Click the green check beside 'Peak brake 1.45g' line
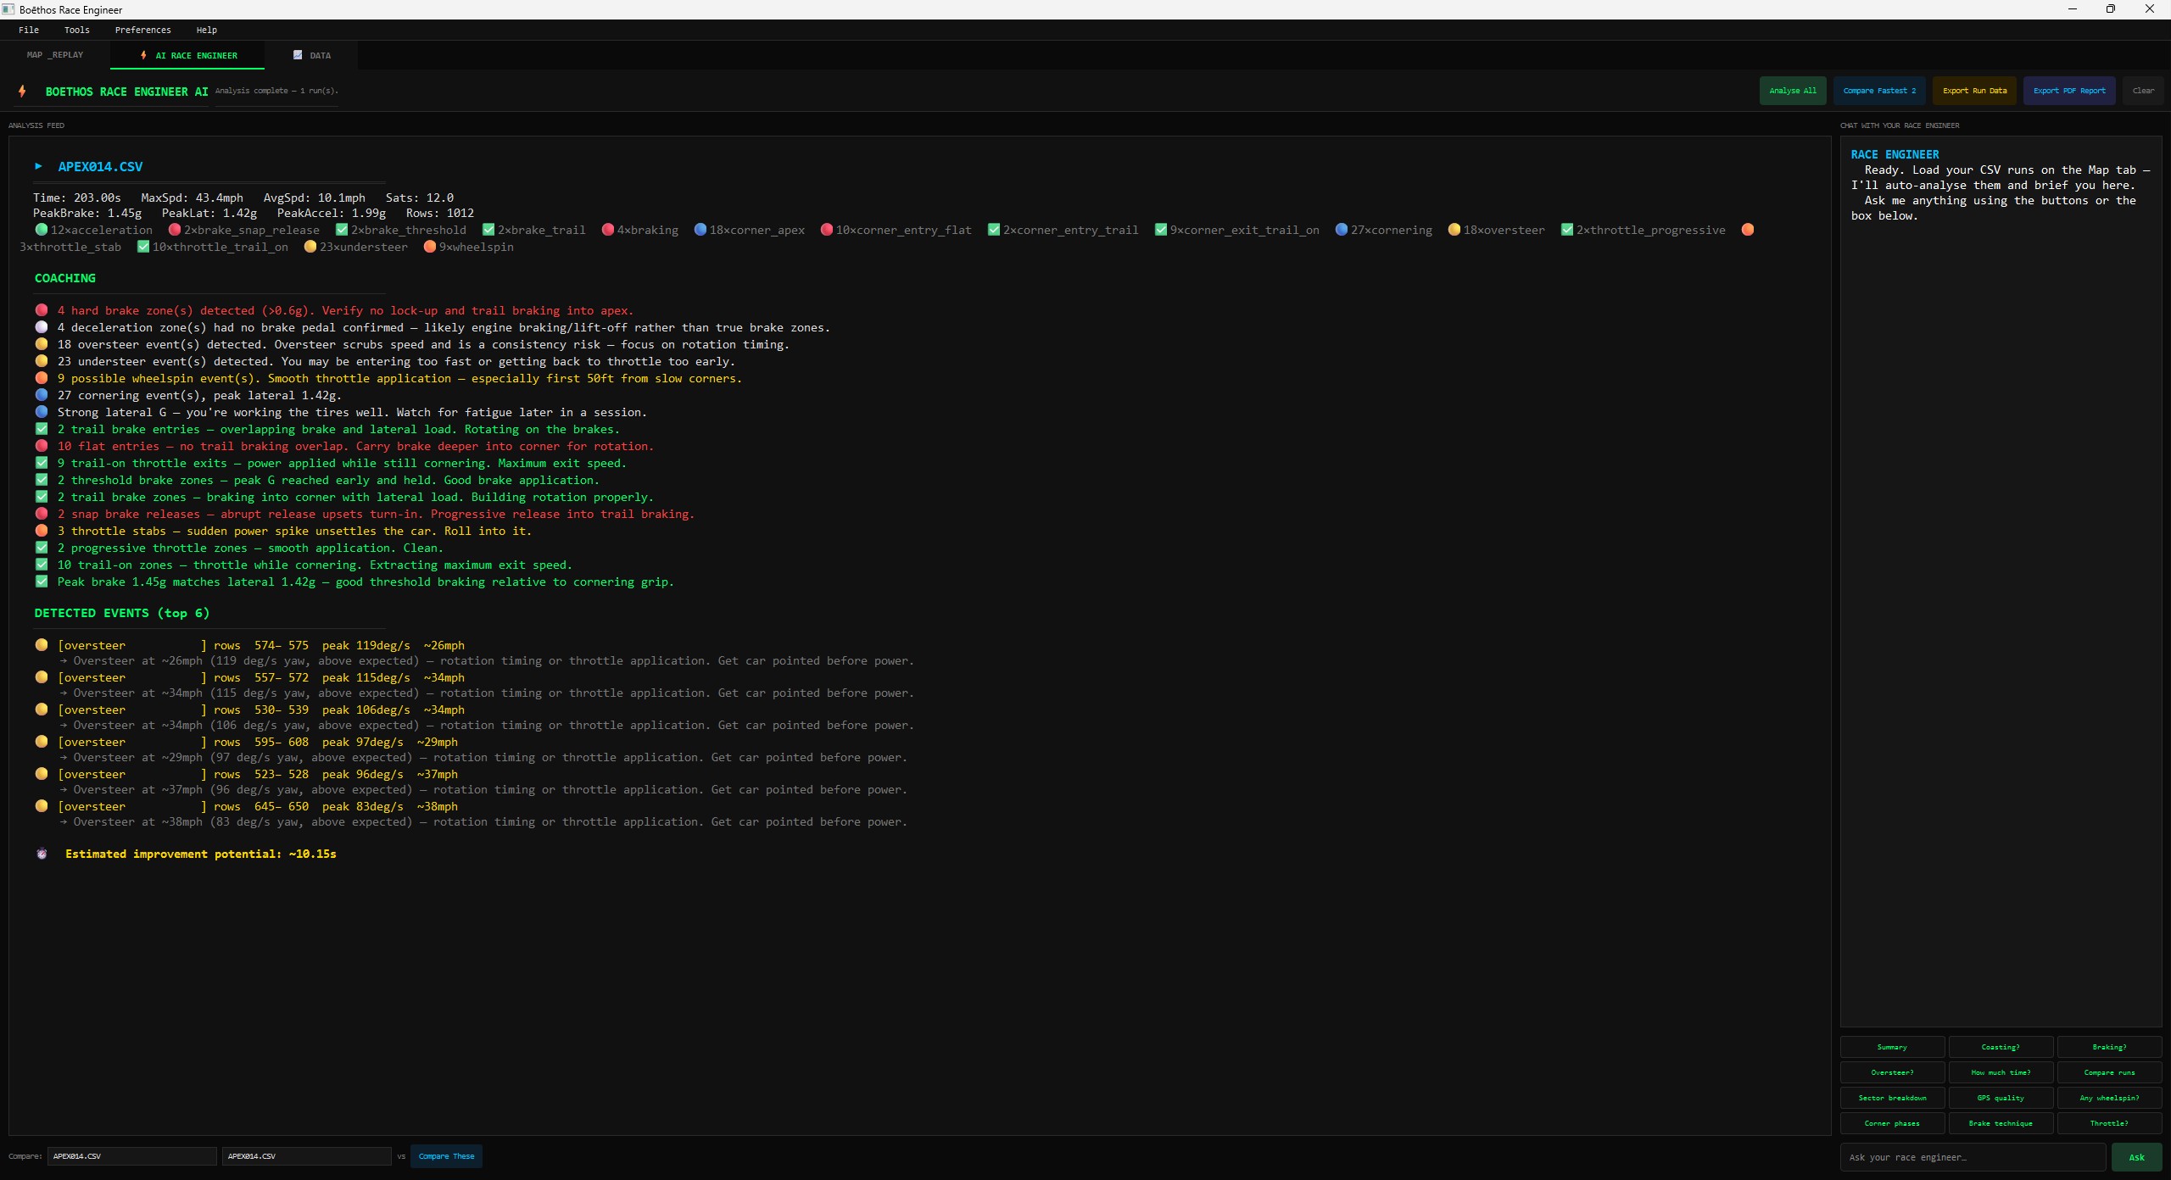Image resolution: width=2171 pixels, height=1180 pixels. (x=42, y=582)
